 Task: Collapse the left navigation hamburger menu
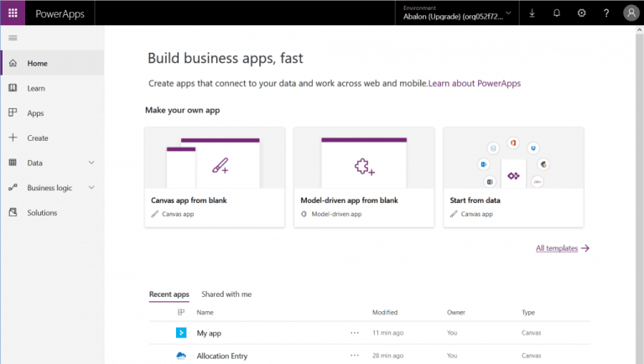point(13,38)
